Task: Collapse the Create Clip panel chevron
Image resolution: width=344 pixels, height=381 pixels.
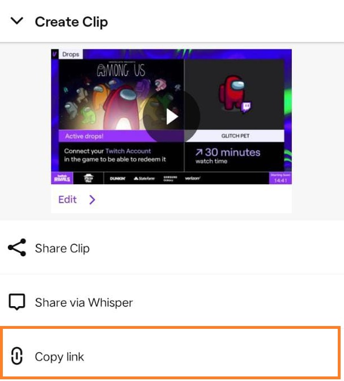Action: 17,21
